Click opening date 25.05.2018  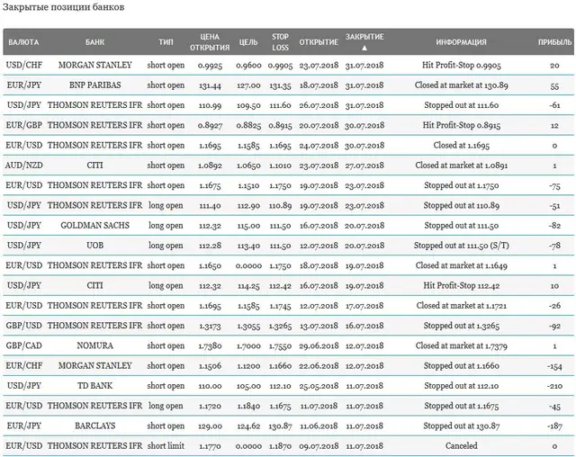pyautogui.click(x=319, y=385)
